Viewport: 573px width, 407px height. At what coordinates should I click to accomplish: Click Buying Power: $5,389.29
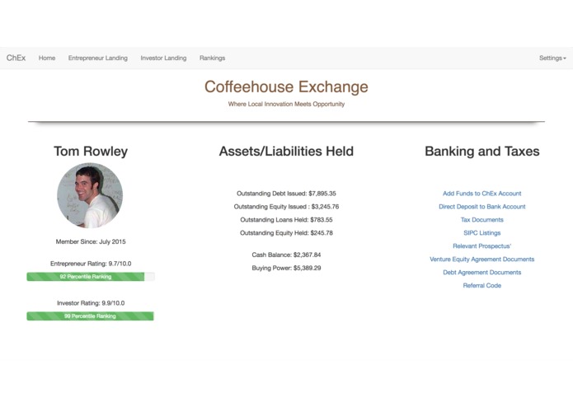tap(286, 268)
